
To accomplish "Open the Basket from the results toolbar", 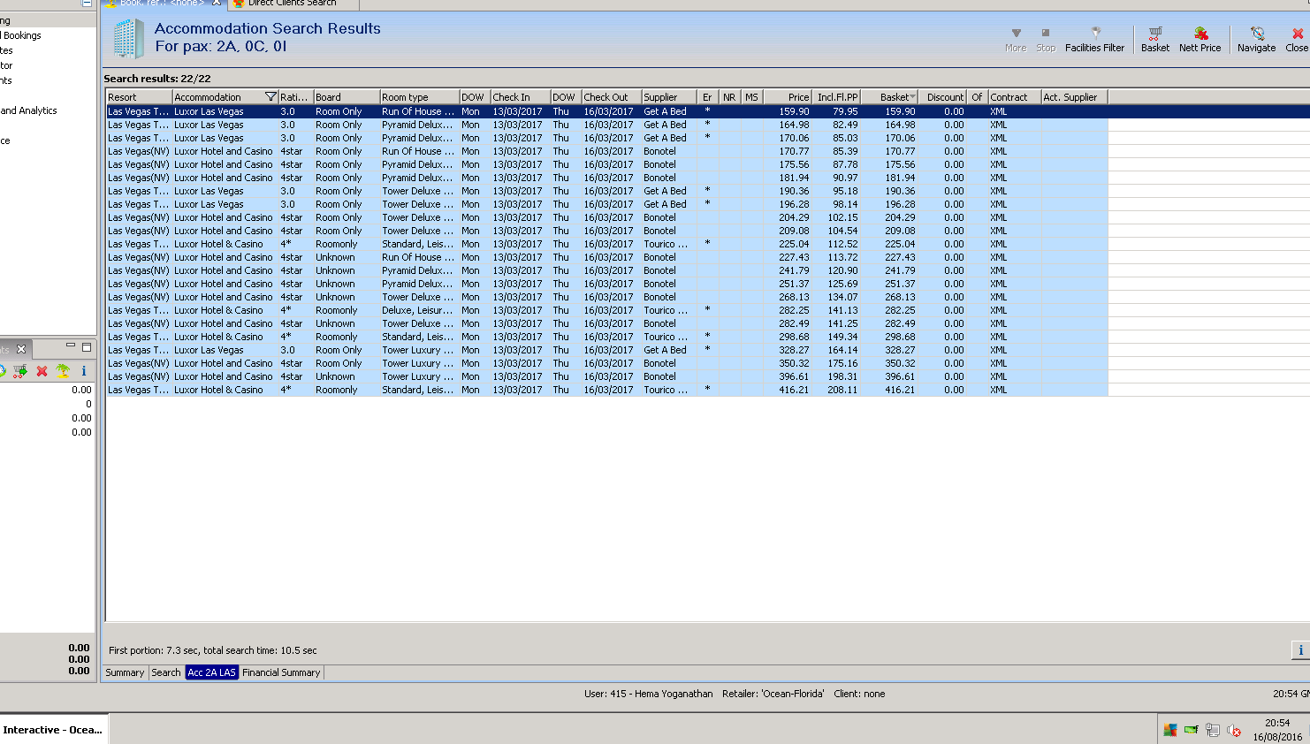I will point(1154,40).
